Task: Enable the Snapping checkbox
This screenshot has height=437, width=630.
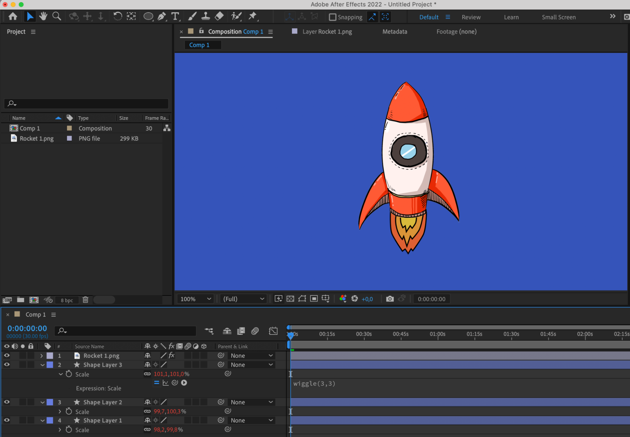Action: click(x=332, y=17)
